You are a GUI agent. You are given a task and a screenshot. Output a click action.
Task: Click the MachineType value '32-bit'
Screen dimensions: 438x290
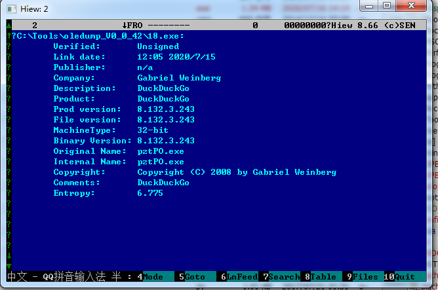point(153,130)
